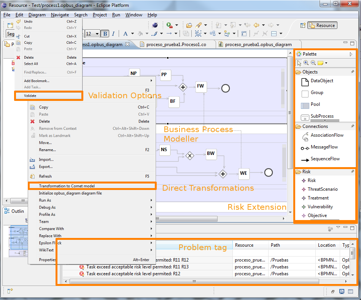The image size is (361, 300).
Task: Select the DataObject tool in the palette
Action: pyautogui.click(x=321, y=81)
